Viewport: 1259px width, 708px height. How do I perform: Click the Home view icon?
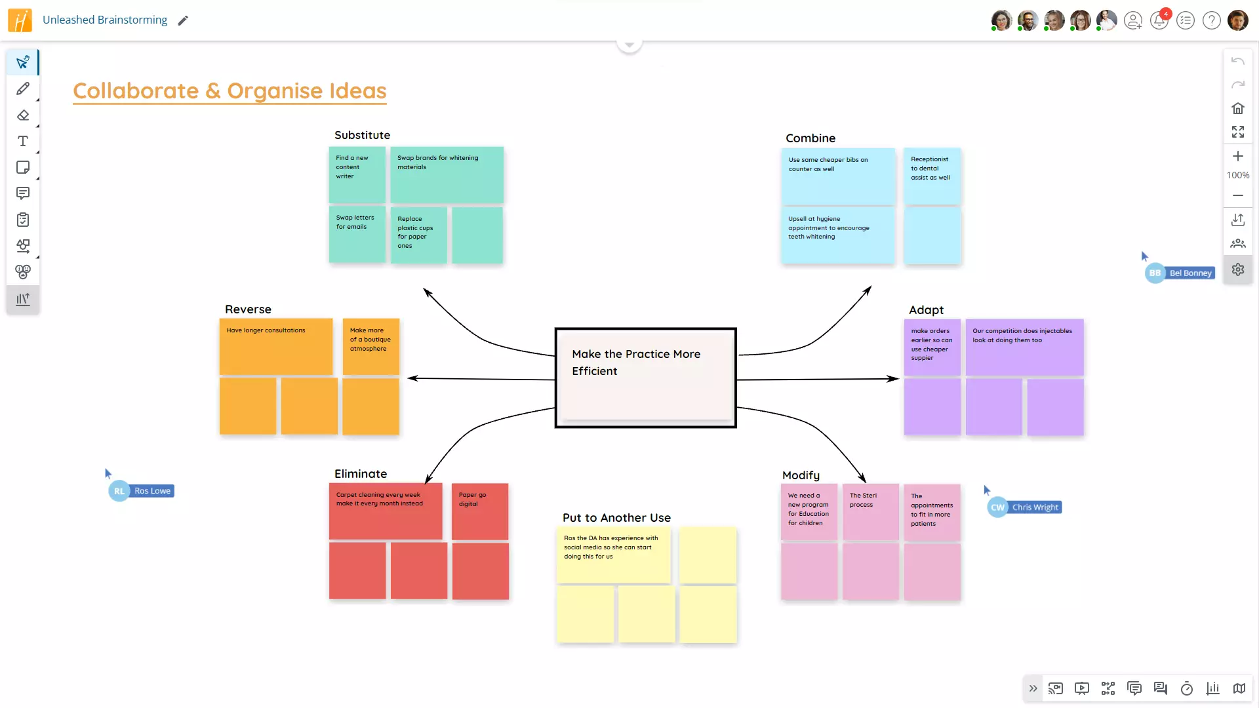tap(1238, 108)
